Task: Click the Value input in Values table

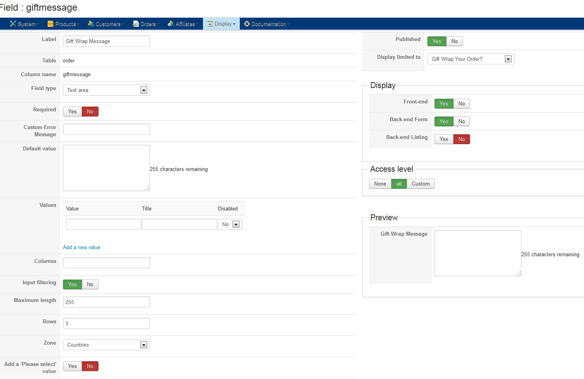Action: [104, 225]
